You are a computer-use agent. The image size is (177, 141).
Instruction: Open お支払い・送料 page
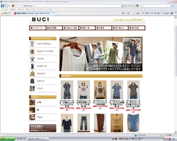coord(71,28)
